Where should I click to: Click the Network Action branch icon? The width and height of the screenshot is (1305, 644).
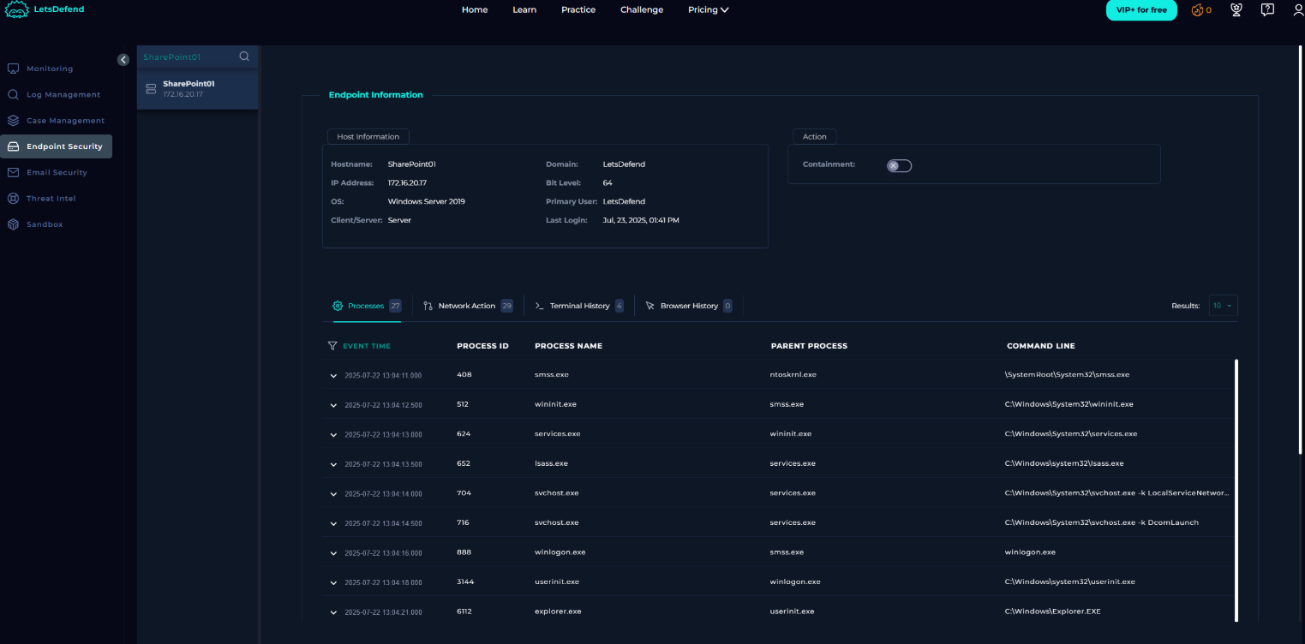tap(428, 306)
